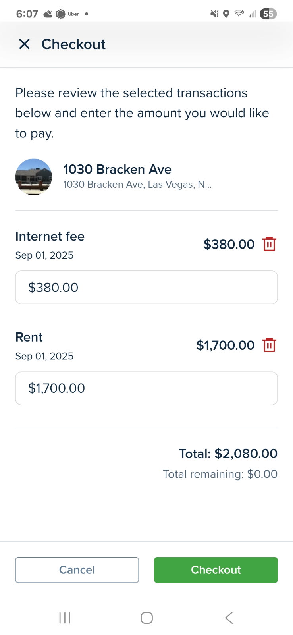Tap the Android home navigation button

(146, 618)
